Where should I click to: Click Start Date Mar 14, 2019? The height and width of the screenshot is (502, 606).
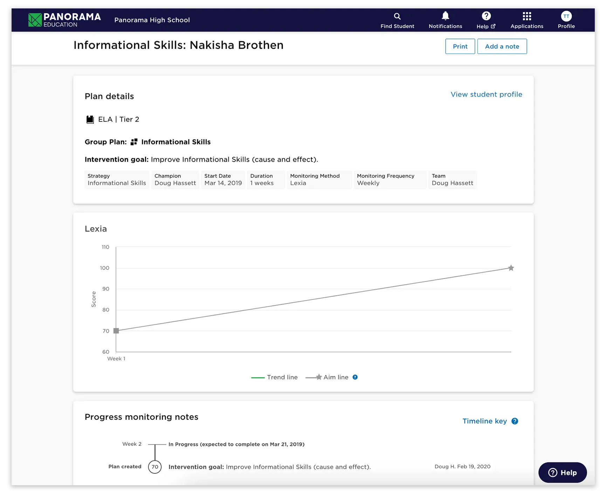(223, 179)
